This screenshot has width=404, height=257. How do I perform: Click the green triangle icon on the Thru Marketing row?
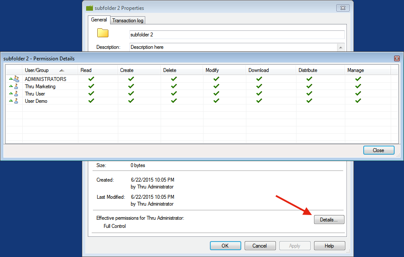(x=11, y=86)
